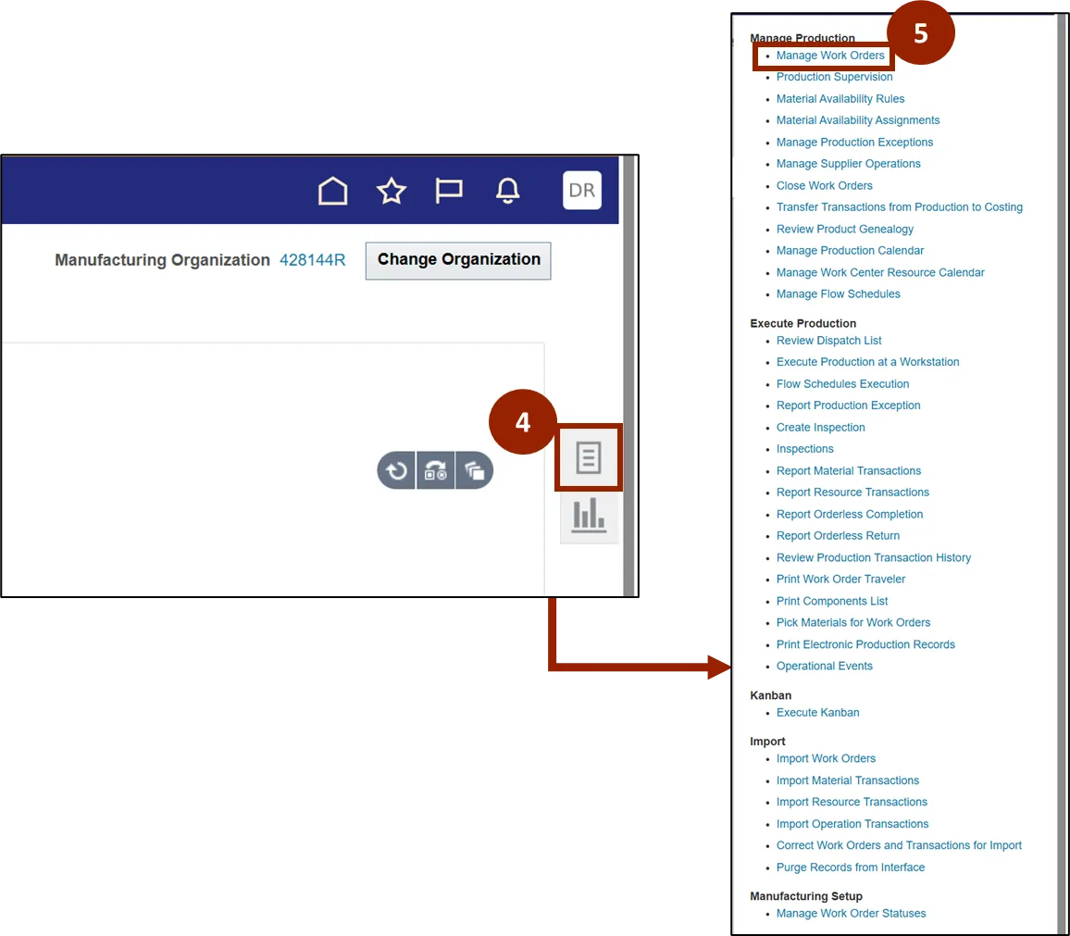Open Correct Work Orders and Transactions for Import
Screen dimensions: 1070x936
click(x=899, y=845)
